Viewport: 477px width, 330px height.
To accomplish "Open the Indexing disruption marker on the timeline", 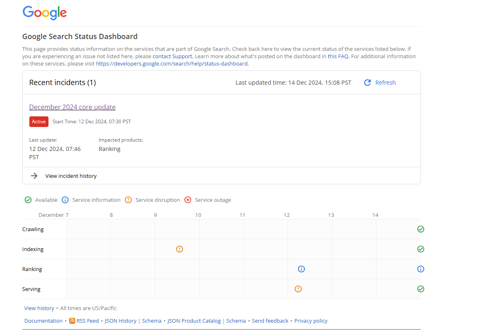I will coord(180,249).
